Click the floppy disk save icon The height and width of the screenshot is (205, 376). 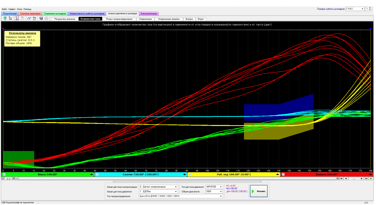pyautogui.click(x=41, y=18)
